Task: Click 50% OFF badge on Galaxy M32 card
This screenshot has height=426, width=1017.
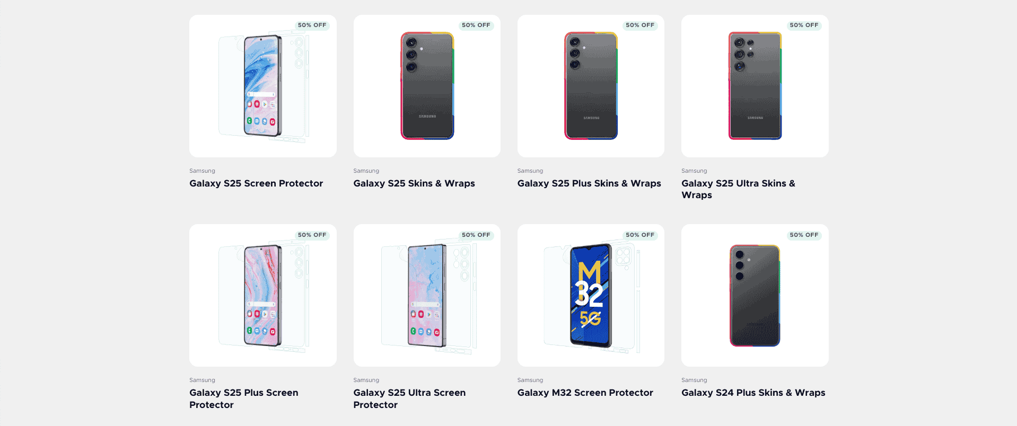Action: [640, 235]
